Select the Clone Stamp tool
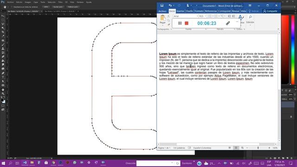This screenshot has width=297, height=167. point(3,49)
